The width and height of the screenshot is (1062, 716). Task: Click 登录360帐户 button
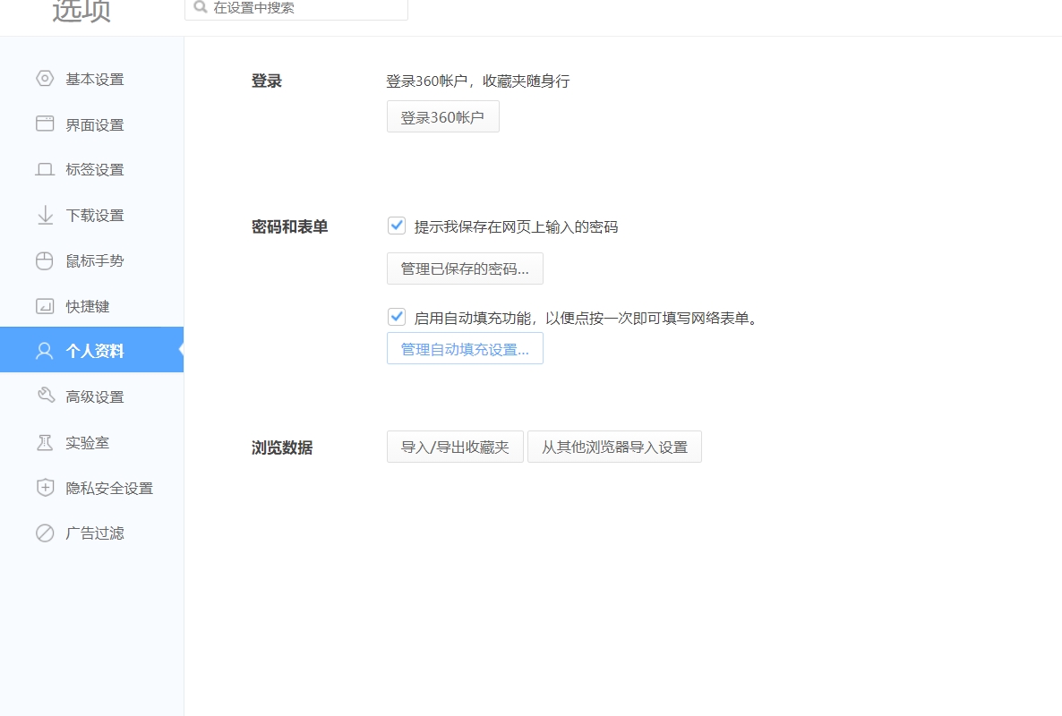click(x=443, y=116)
